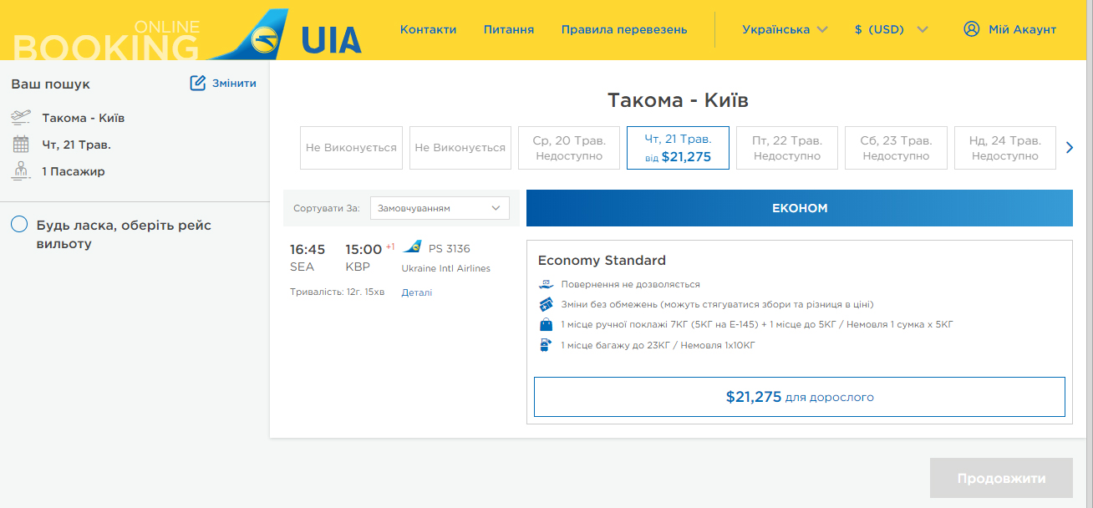The height and width of the screenshot is (508, 1093).
Task: Select the radio circle for Будь ласка, оберіть рейс вильоту
Action: pyautogui.click(x=20, y=226)
